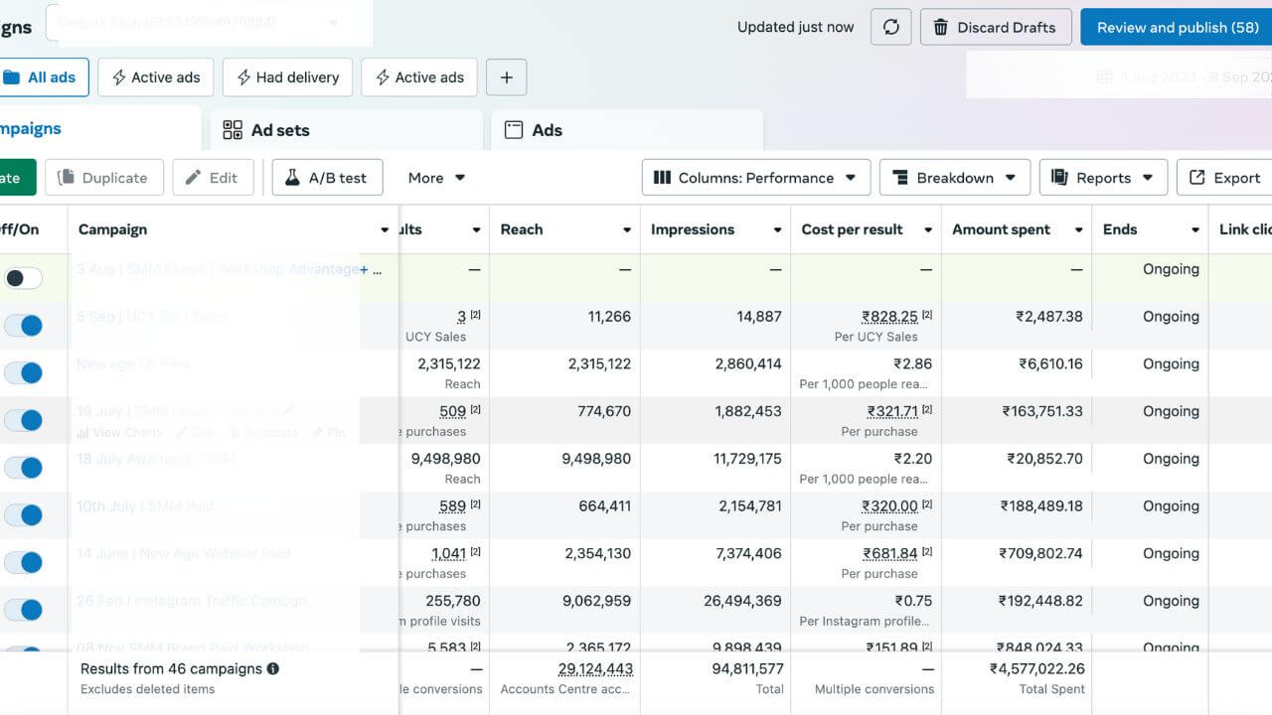Image resolution: width=1272 pixels, height=715 pixels.
Task: Expand the Breakdown dropdown
Action: click(954, 178)
